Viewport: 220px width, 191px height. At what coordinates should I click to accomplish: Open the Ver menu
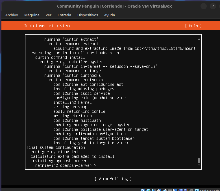[x=48, y=15]
